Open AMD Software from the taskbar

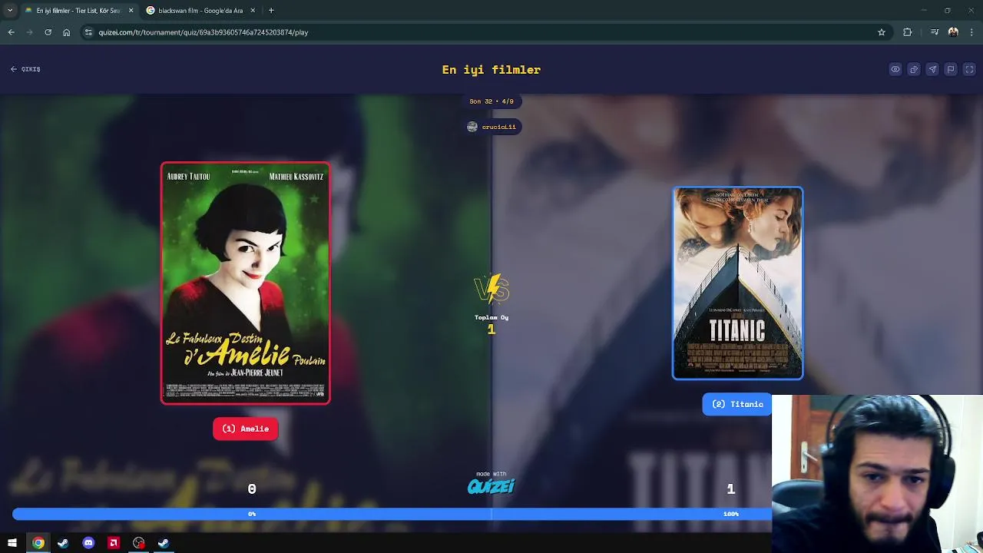pos(114,543)
